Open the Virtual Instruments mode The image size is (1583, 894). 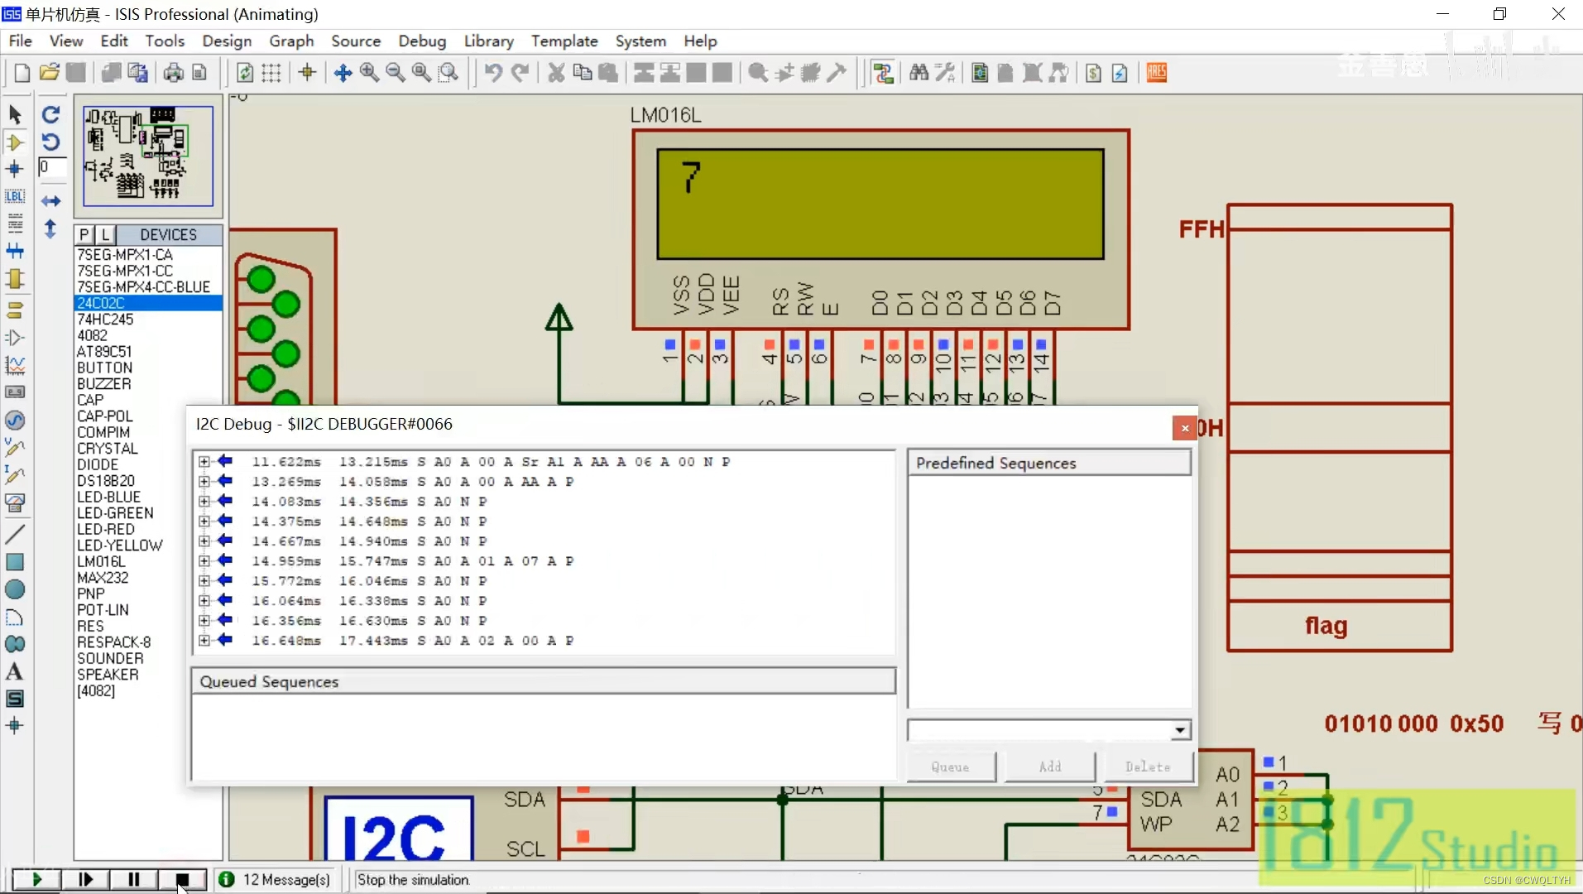click(15, 502)
